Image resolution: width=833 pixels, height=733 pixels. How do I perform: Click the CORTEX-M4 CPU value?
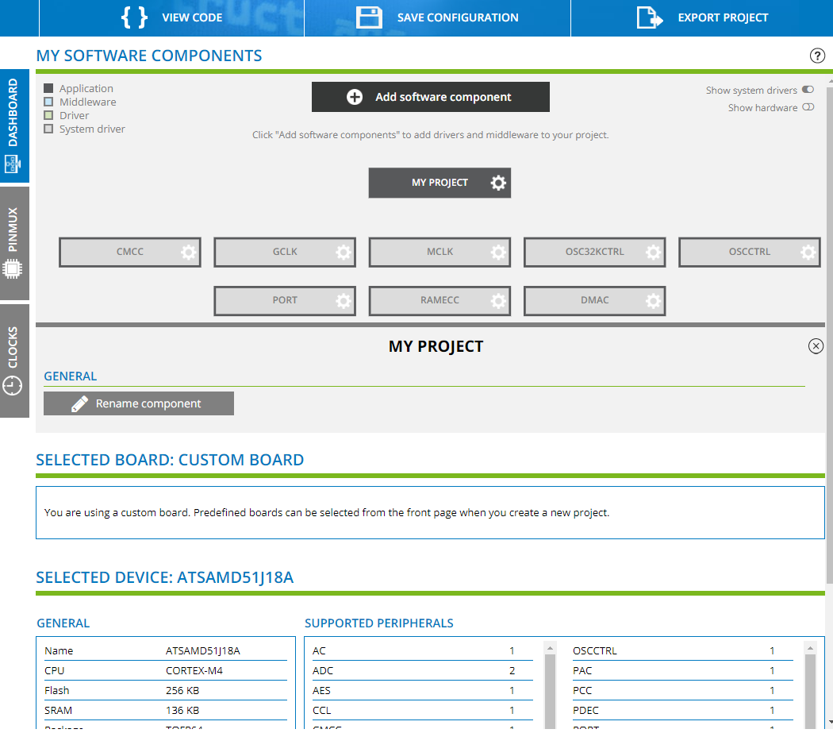pos(194,671)
